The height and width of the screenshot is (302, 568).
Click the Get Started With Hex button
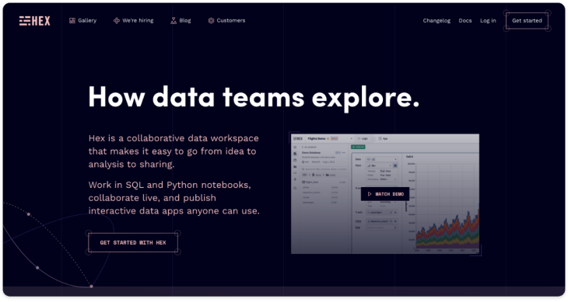point(133,242)
